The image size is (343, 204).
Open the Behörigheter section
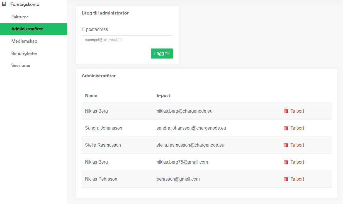pyautogui.click(x=24, y=53)
